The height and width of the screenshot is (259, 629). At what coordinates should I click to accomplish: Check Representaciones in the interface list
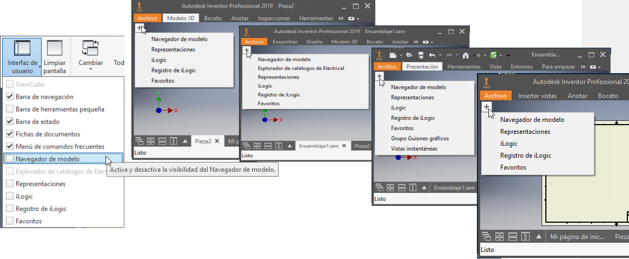click(x=10, y=184)
